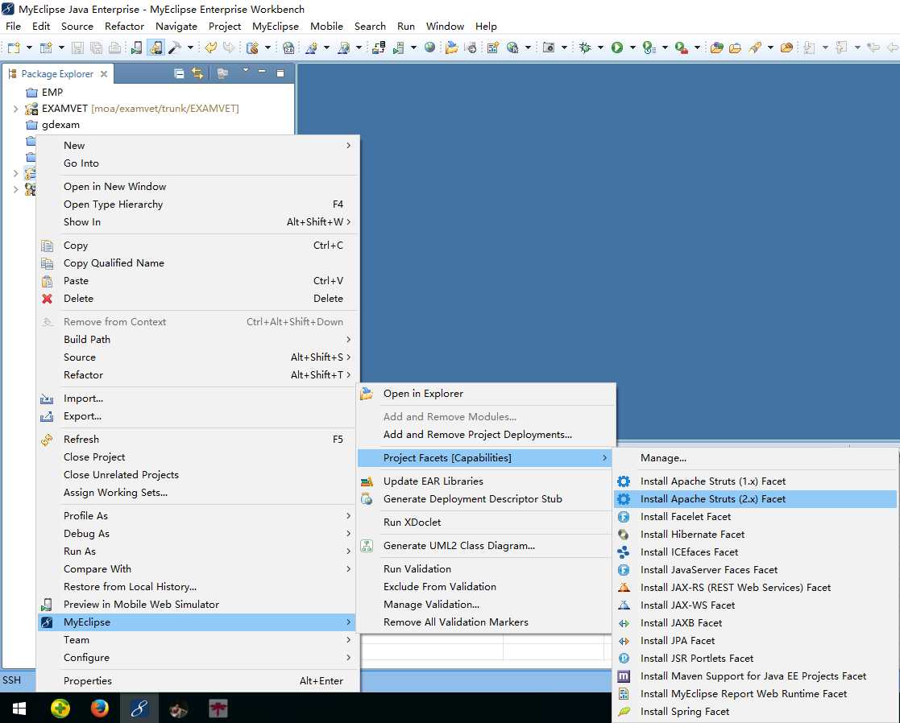Select Install Apache Struts (1.x) Facet
The image size is (900, 723).
point(755,481)
